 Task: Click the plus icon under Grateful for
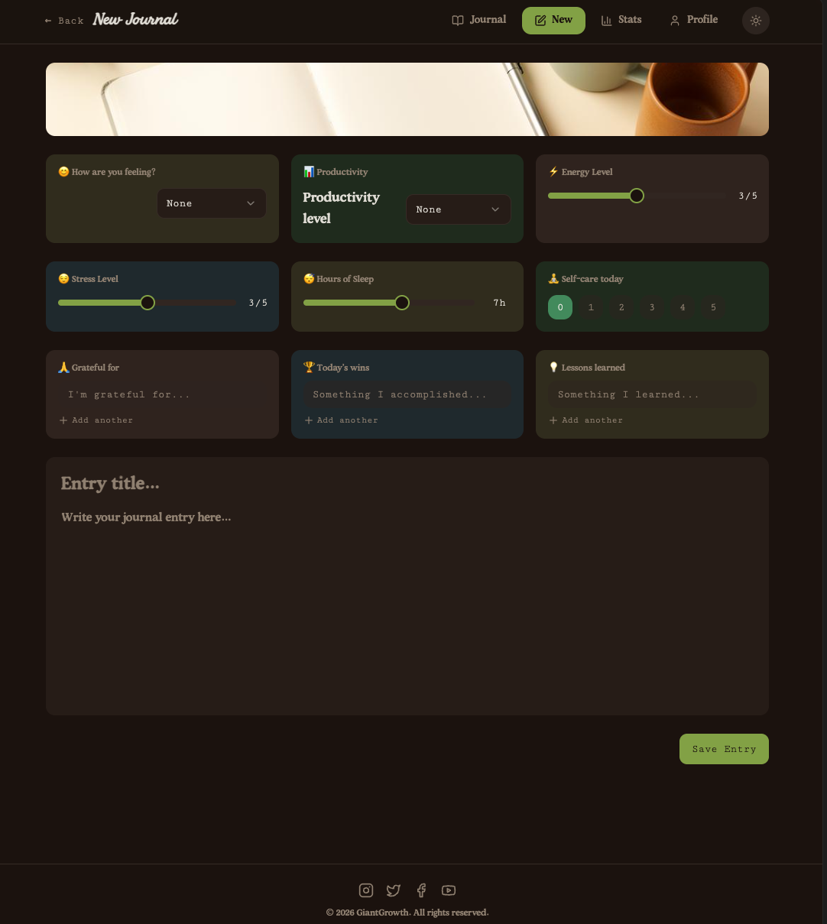(x=63, y=420)
